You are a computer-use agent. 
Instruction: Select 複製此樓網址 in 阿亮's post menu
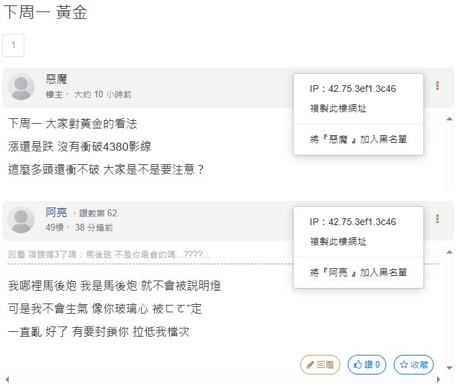(x=338, y=242)
